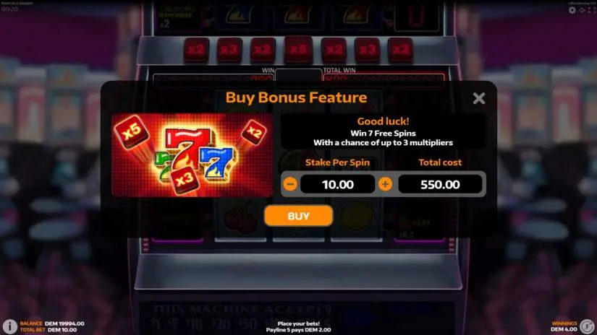The height and width of the screenshot is (335, 597).
Task: Click the Good luck free spins message
Action: click(x=383, y=132)
